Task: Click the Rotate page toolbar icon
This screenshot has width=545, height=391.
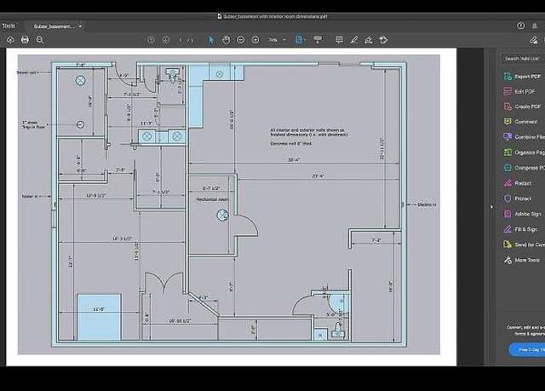Action: click(x=383, y=40)
